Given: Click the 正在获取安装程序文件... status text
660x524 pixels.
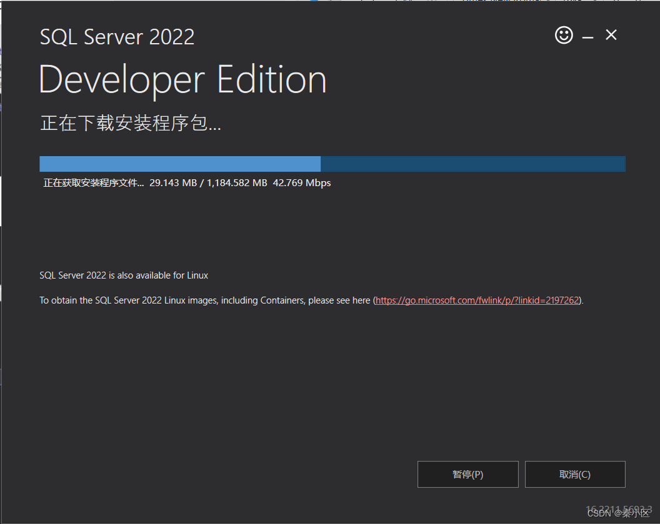Looking at the screenshot, I should click(x=94, y=183).
